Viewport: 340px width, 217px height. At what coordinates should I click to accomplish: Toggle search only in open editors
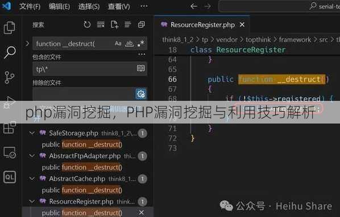[x=141, y=69]
